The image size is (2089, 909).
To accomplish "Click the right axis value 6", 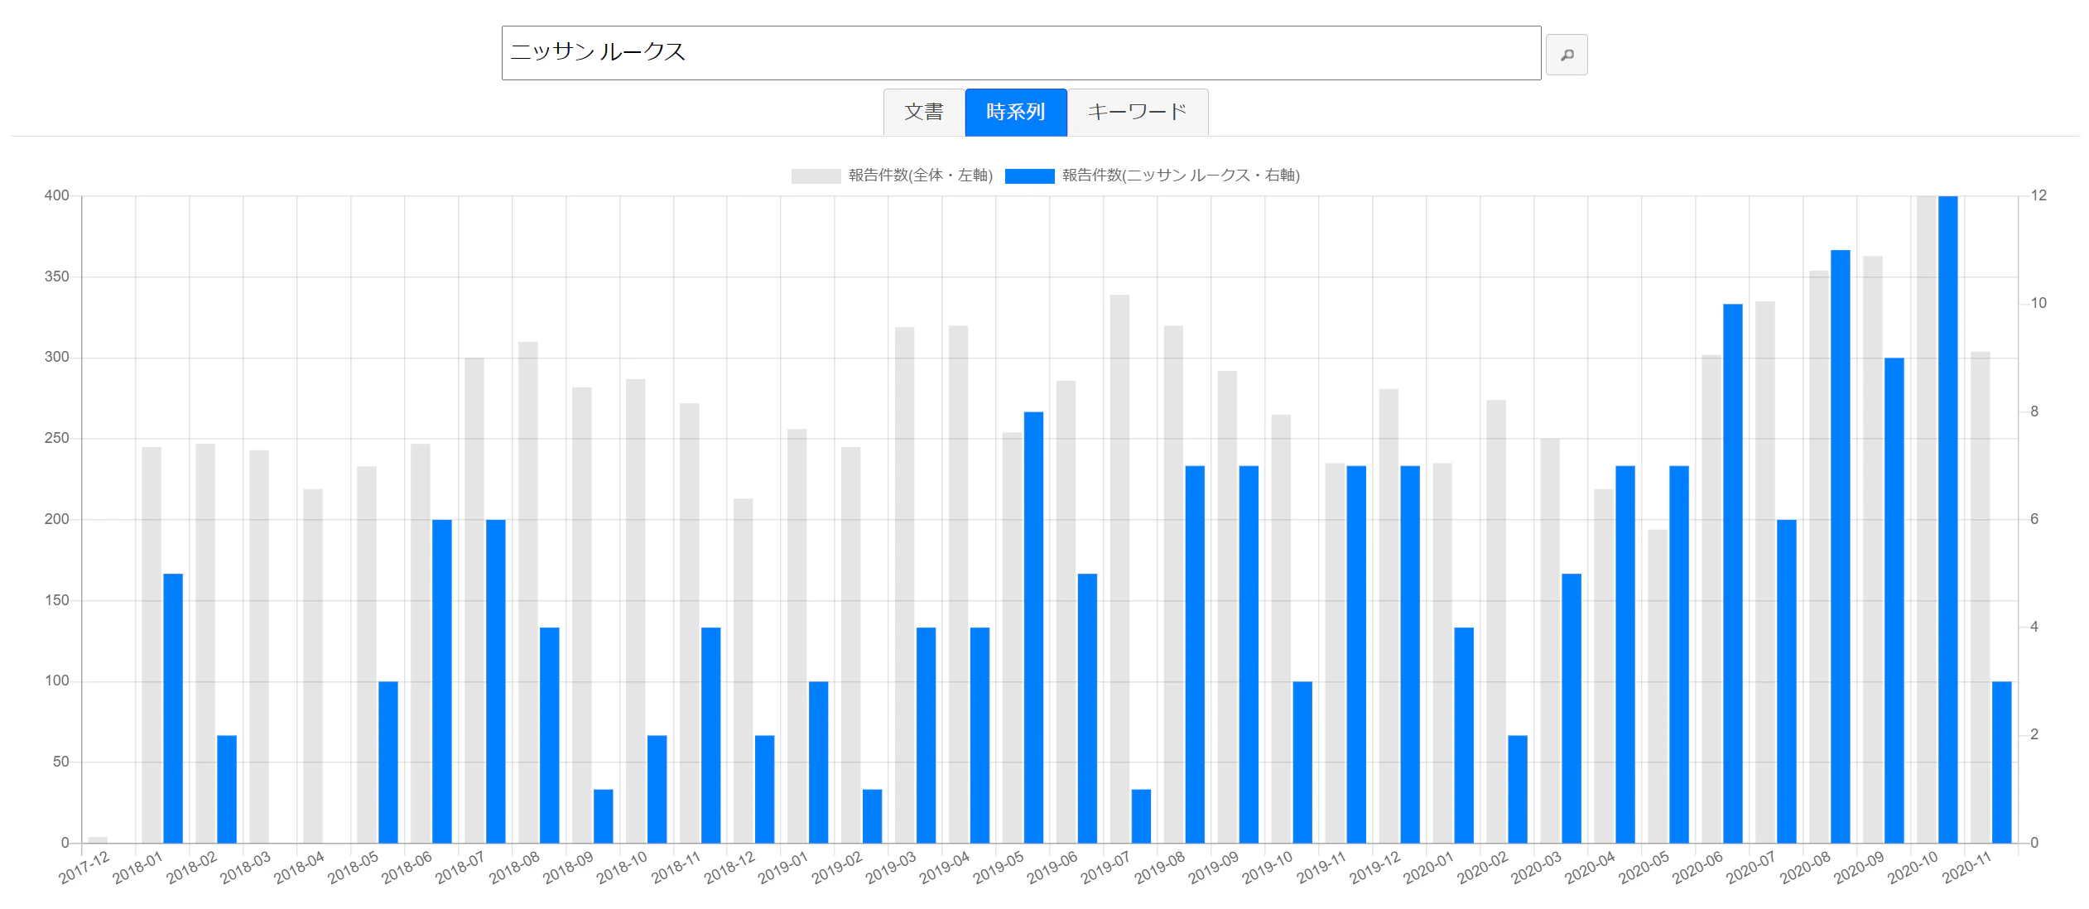I will [2034, 519].
